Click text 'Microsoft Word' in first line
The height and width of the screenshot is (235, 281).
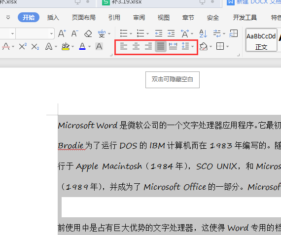coord(88,125)
